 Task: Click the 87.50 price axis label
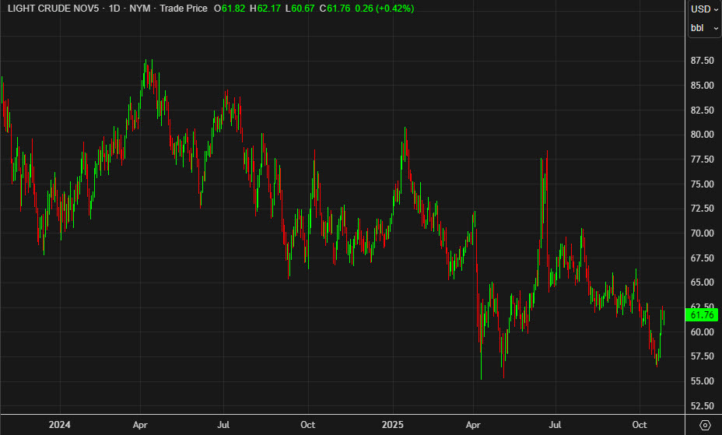click(x=703, y=61)
